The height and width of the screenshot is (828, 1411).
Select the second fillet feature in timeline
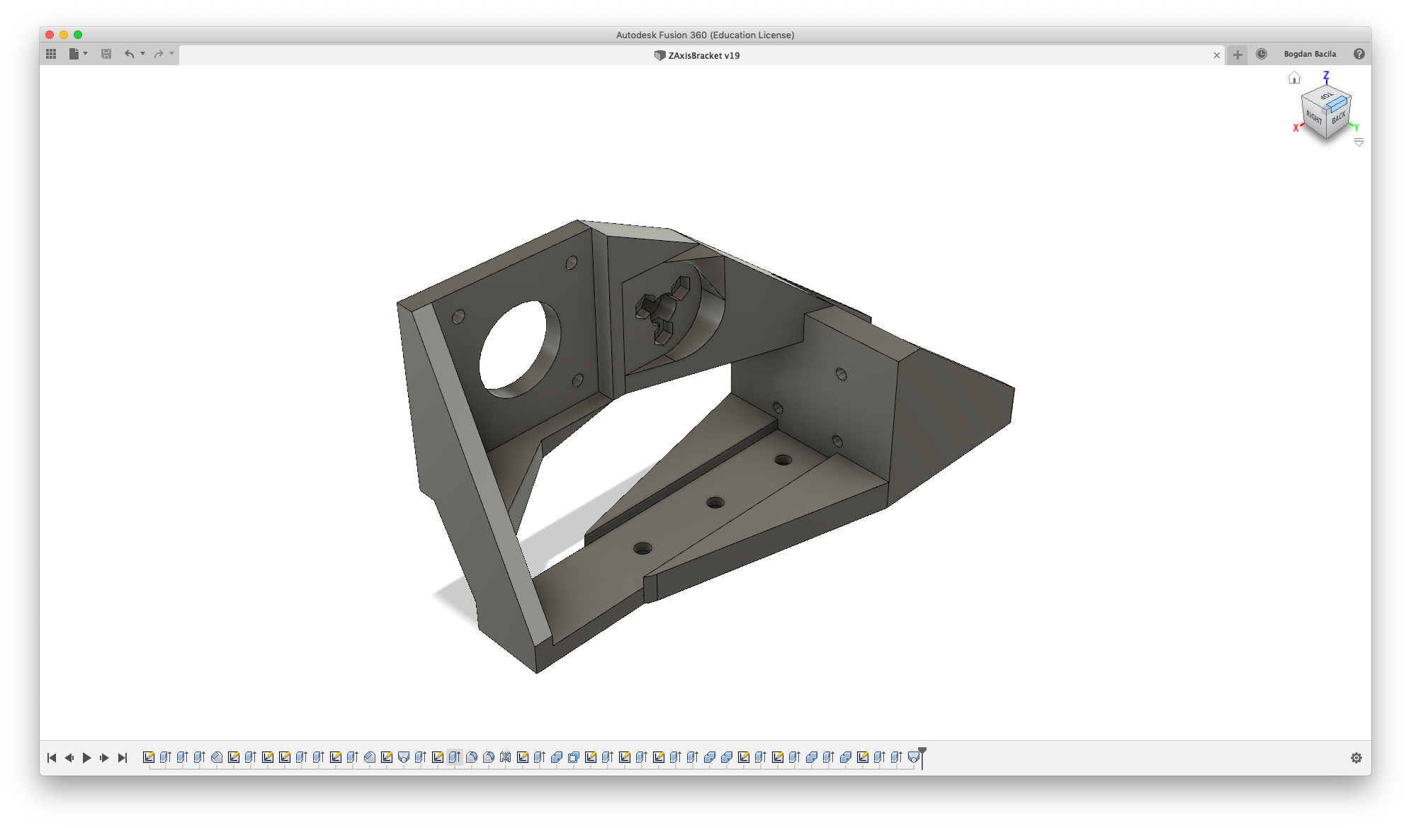(489, 757)
